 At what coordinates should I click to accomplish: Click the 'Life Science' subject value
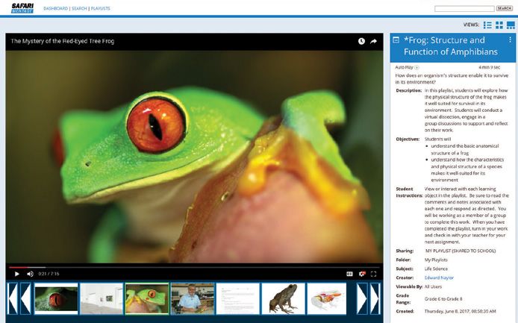tap(436, 269)
